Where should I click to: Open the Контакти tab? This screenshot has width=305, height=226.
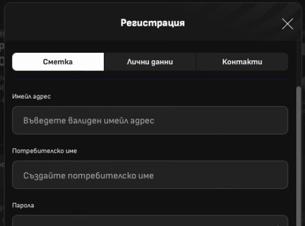(242, 62)
